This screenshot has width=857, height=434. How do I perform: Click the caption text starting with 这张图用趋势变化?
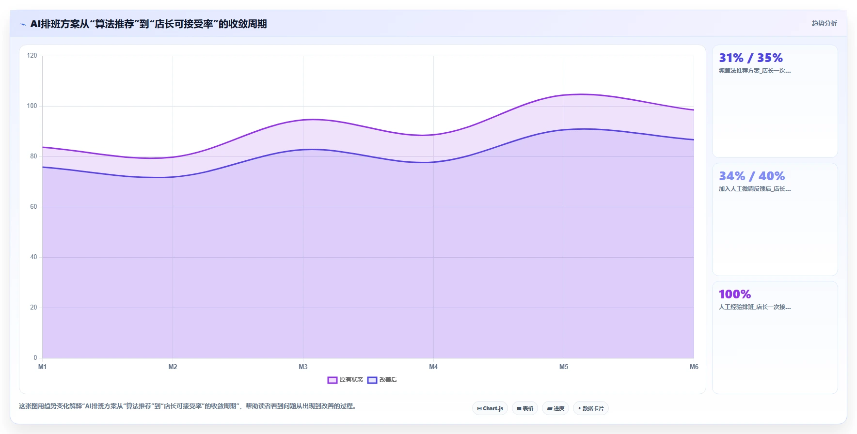(x=188, y=406)
